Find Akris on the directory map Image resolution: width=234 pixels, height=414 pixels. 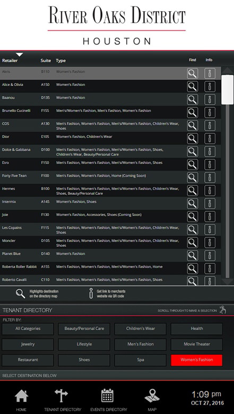192,73
